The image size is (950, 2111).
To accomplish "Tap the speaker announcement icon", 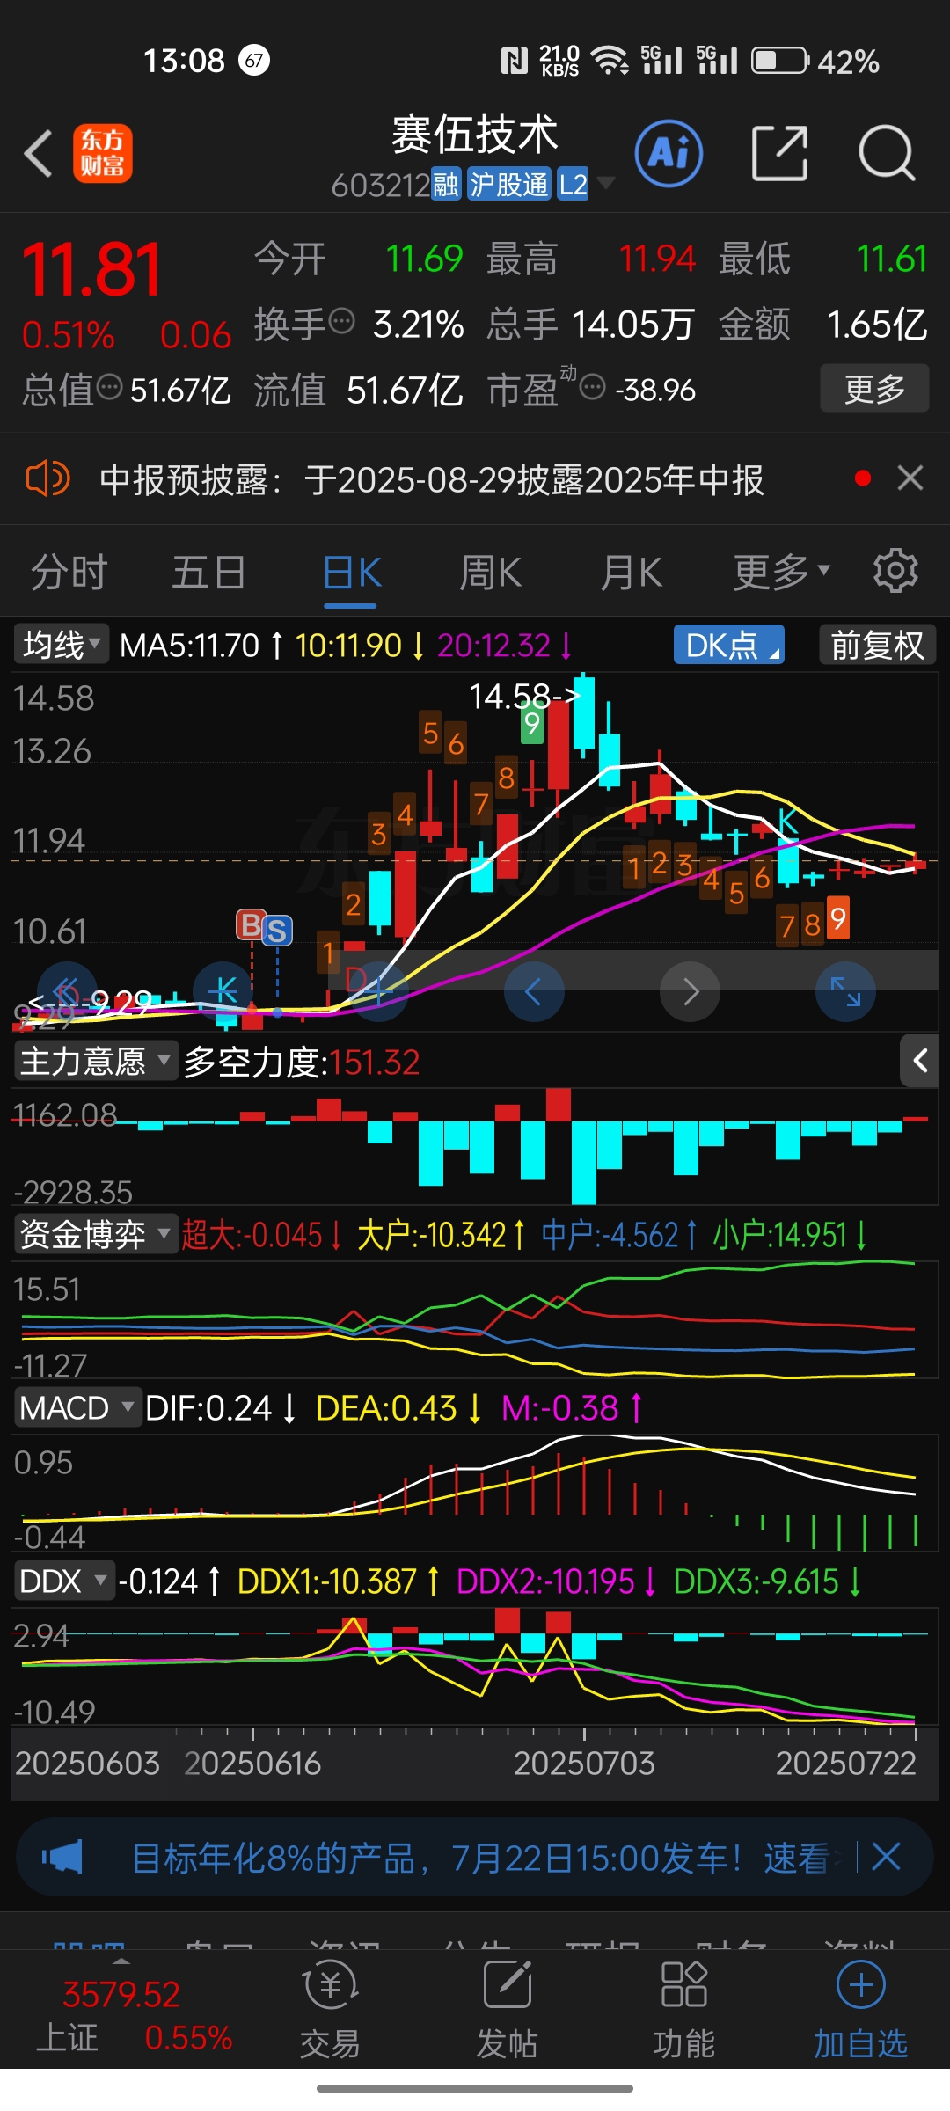I will pyautogui.click(x=48, y=479).
